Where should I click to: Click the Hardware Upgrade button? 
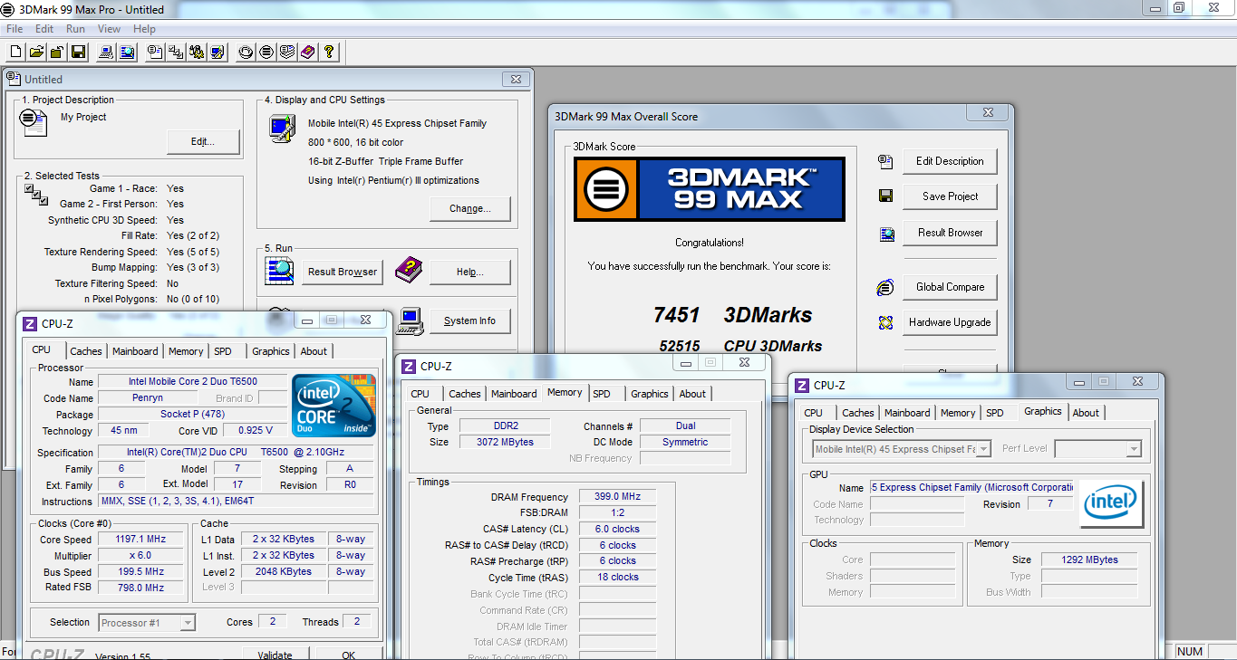point(950,323)
